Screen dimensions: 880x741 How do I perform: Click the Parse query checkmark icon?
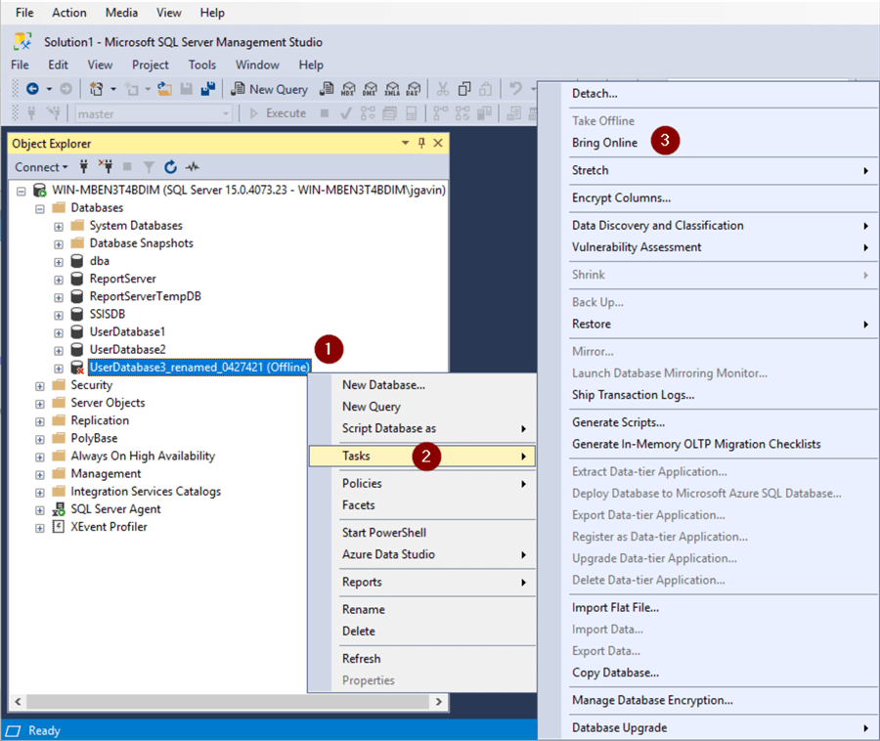344,114
